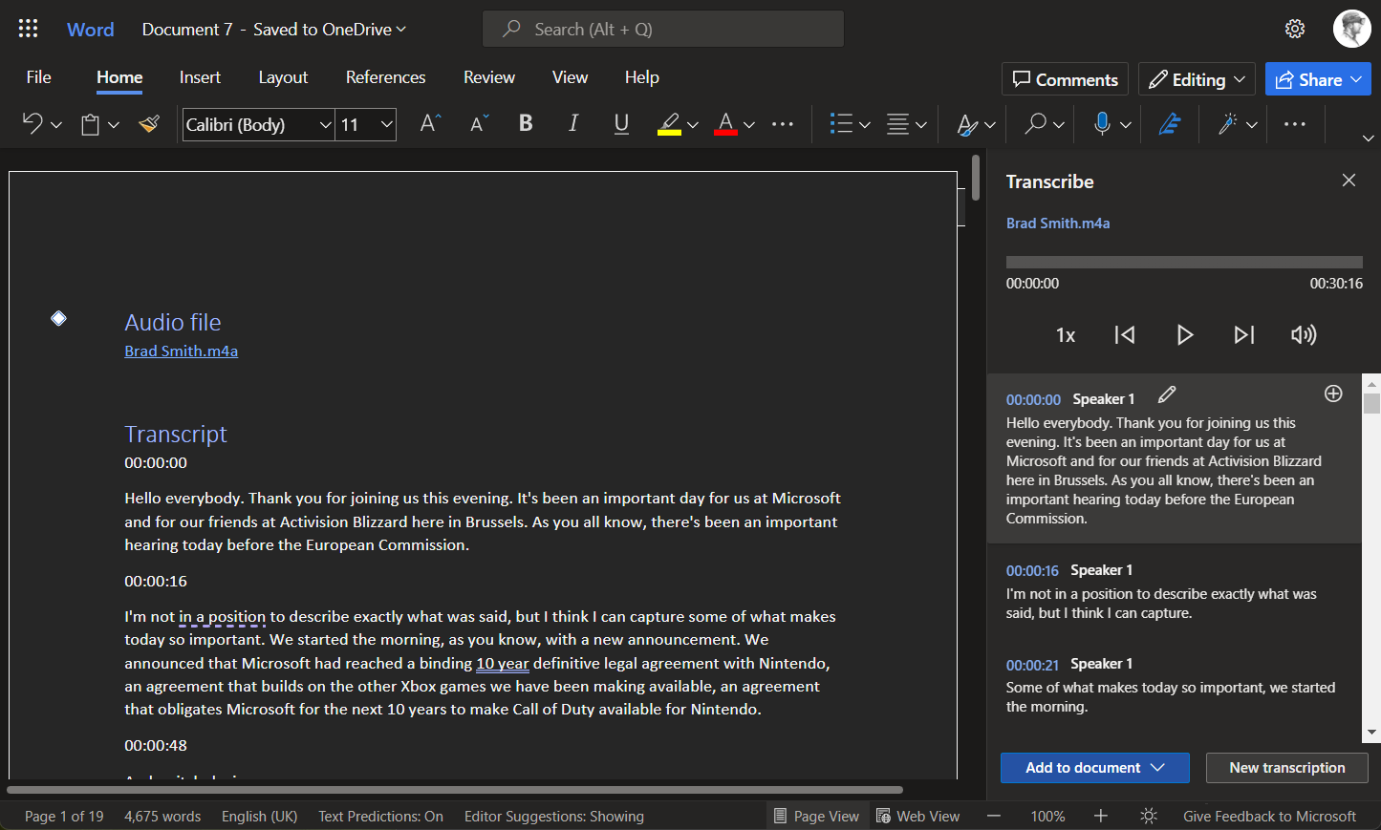Image resolution: width=1381 pixels, height=830 pixels.
Task: Apply the yellow text highlight colour
Action: tap(669, 124)
